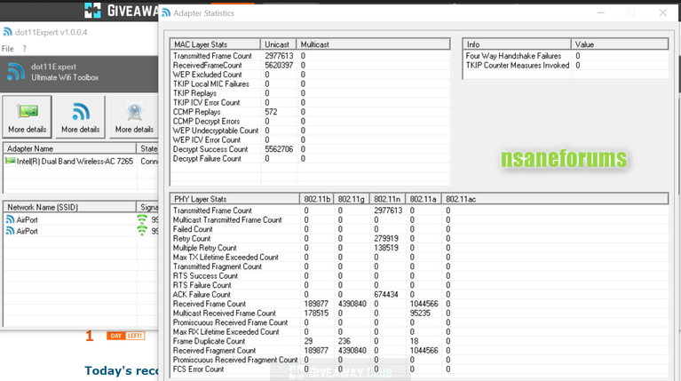Screen dimensions: 681x381
Task: Click the Intel adapter card icon in the list
Action: (10, 161)
